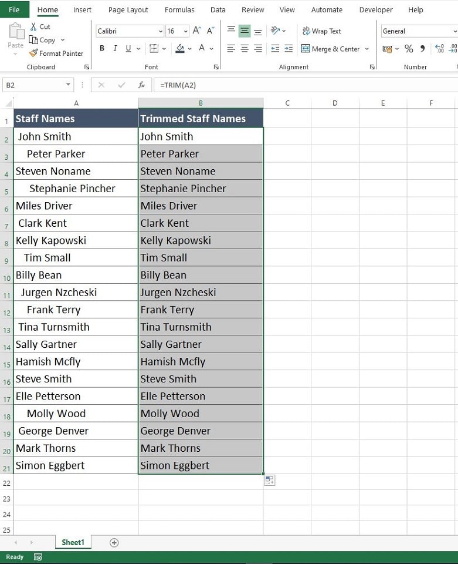Open the font size 16 dropdown
This screenshot has height=564, width=458.
[x=185, y=31]
